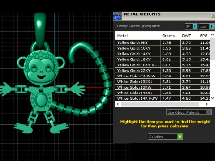Image resolution: width=215 pixels, height=161 pixels.
Task: Close the Metal Weights panel
Action: (x=213, y=16)
